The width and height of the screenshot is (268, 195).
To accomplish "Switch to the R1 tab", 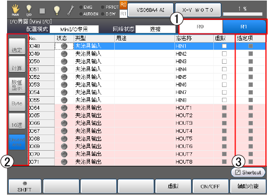I will [x=244, y=26].
